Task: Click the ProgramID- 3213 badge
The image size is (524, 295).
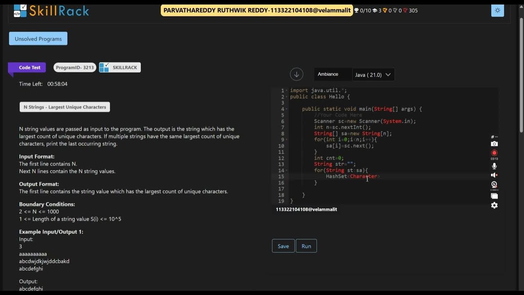Action: click(x=75, y=68)
